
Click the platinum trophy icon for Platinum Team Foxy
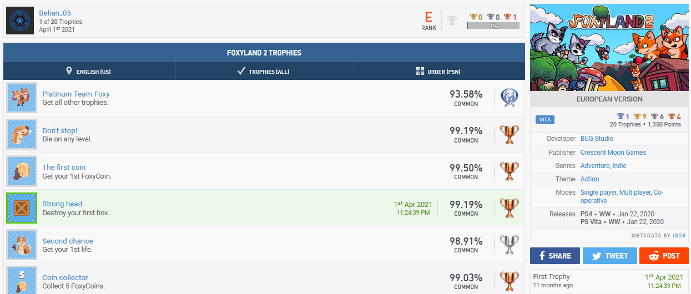click(509, 98)
